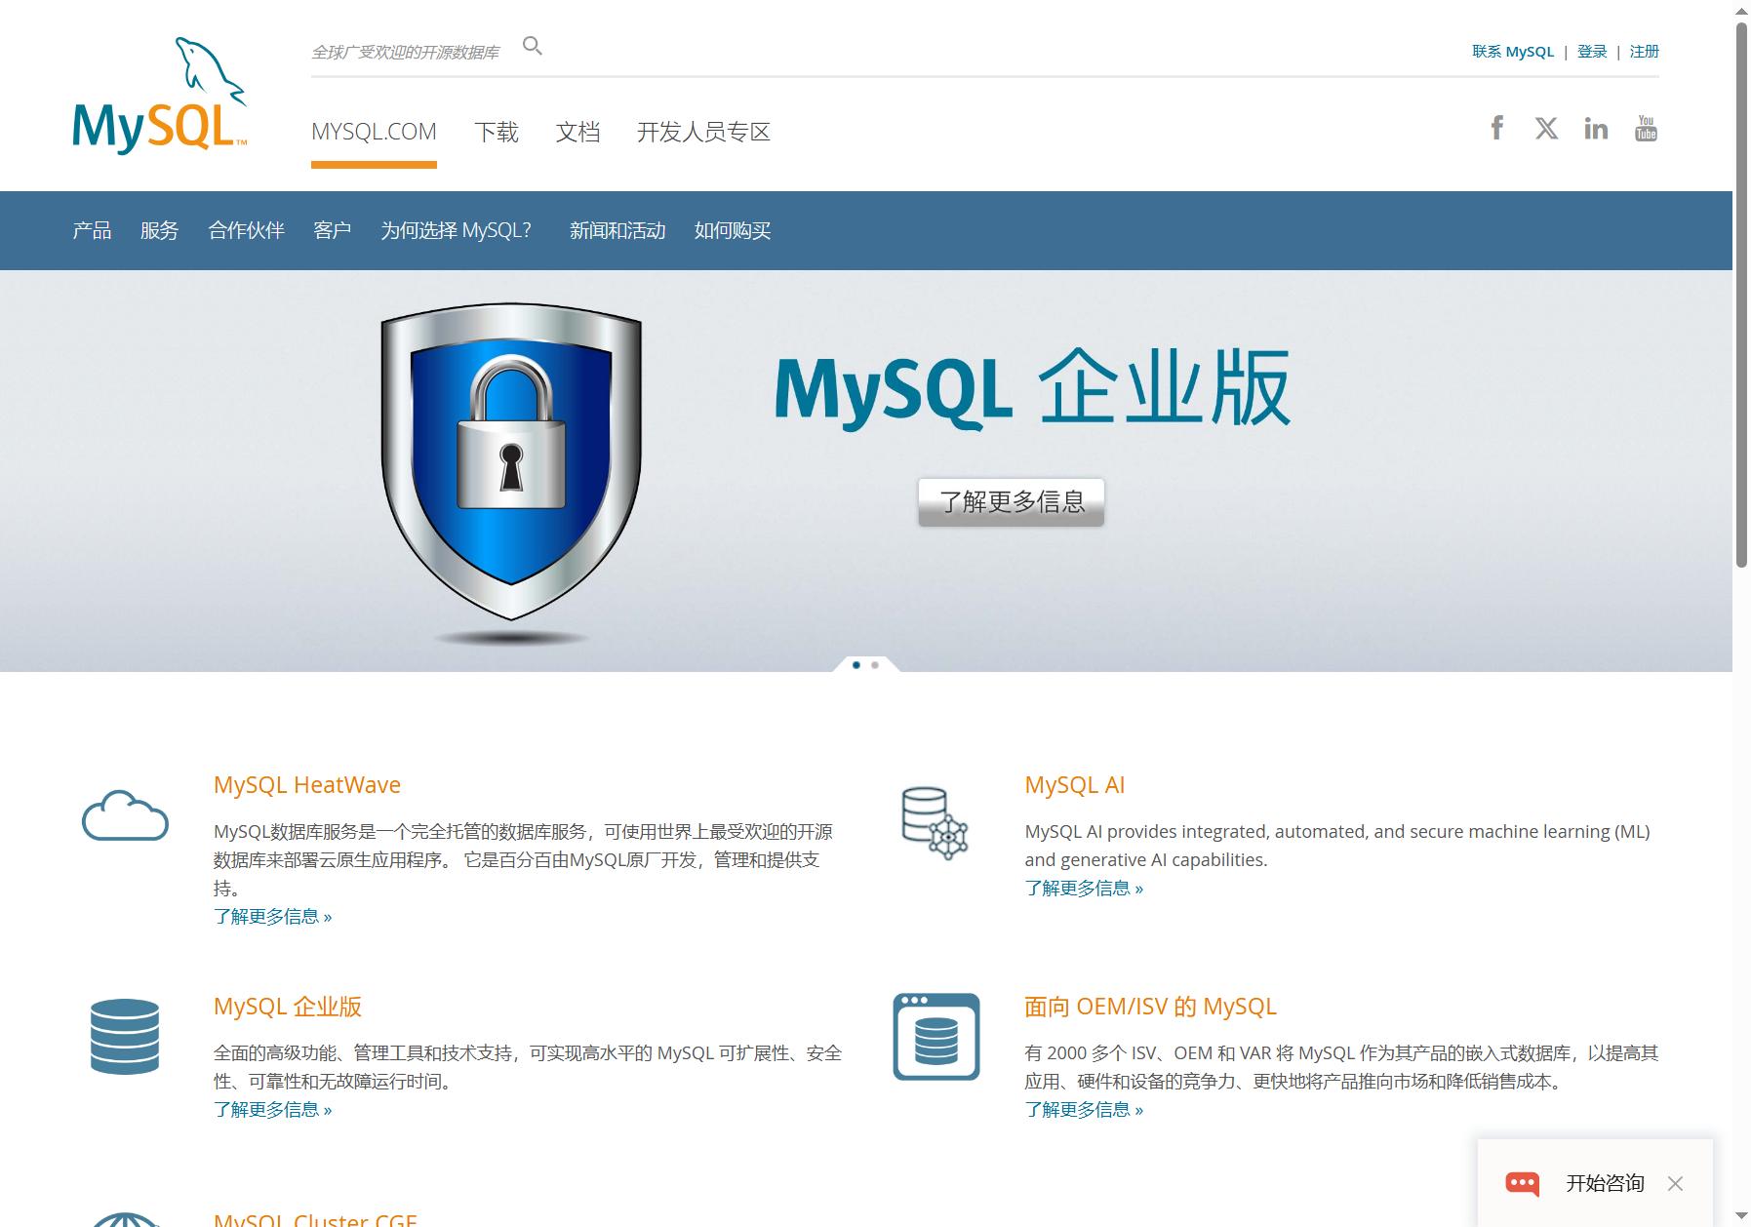The image size is (1751, 1227).
Task: Click the OEM/ISV embedded database icon
Action: click(x=936, y=1037)
